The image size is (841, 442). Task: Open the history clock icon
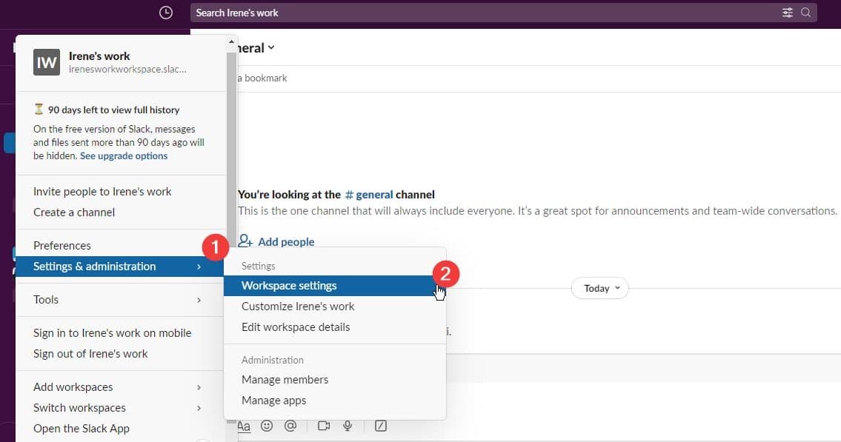click(166, 13)
